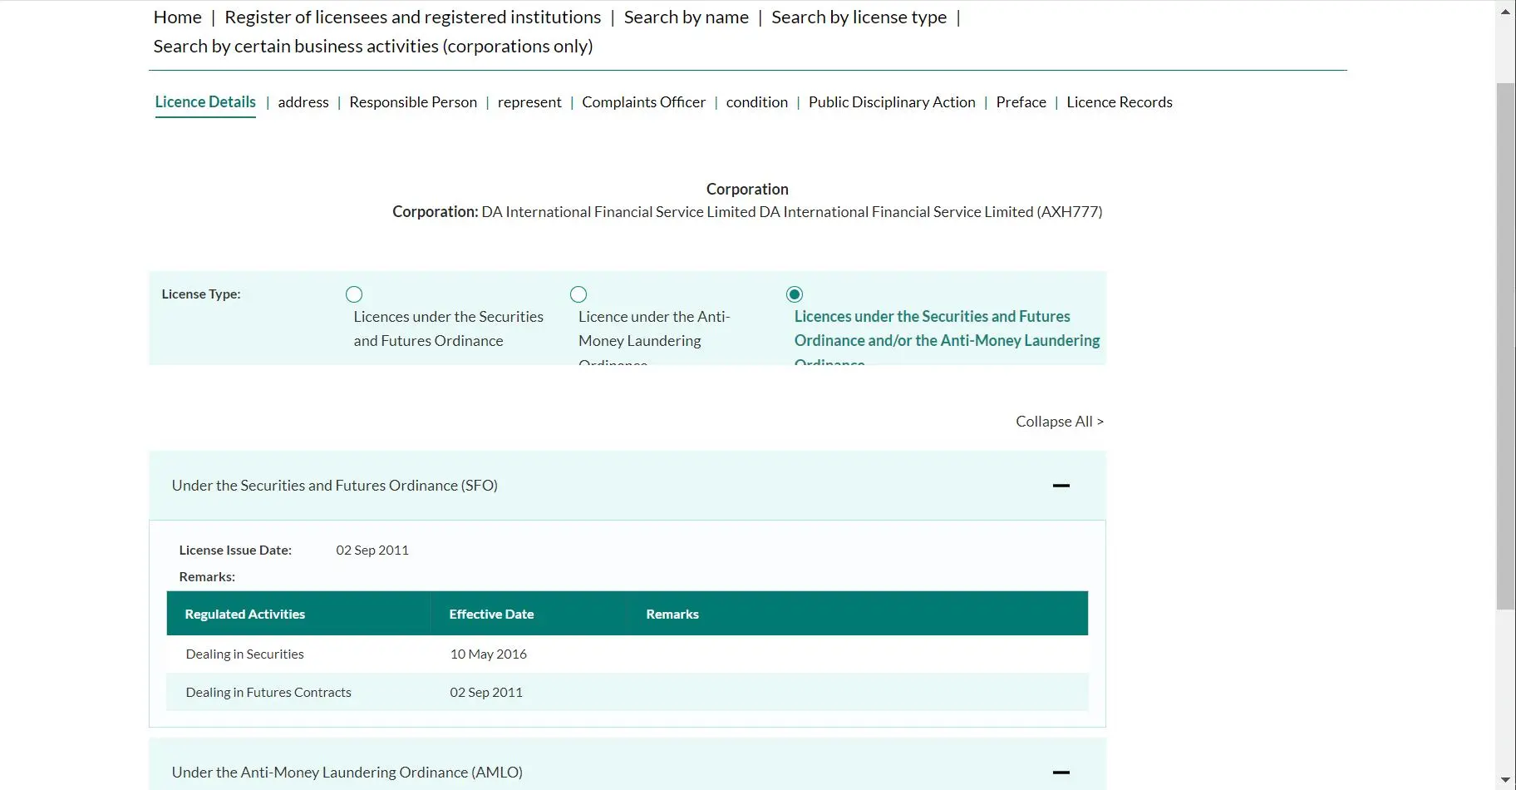Click the 10 May 2016 effective date
1516x790 pixels.
coord(489,654)
